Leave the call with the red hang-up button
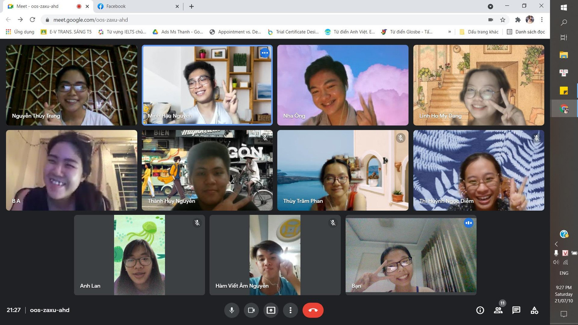This screenshot has height=325, width=578. 313,310
